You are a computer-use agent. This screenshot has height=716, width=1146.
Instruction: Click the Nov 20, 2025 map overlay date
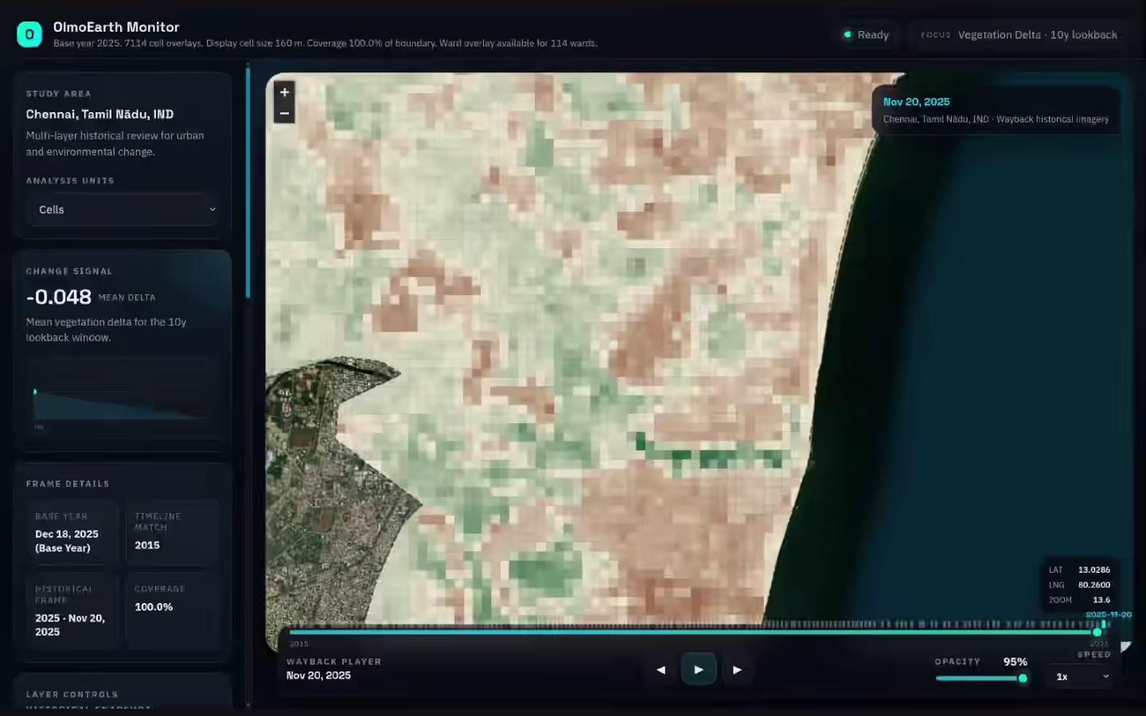[x=916, y=102]
